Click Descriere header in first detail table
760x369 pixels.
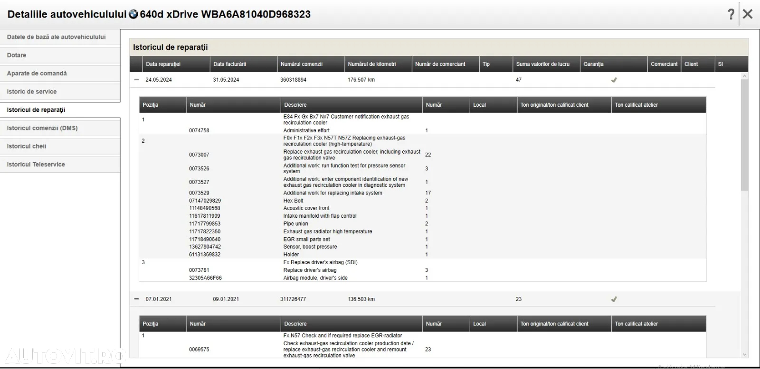coord(351,105)
